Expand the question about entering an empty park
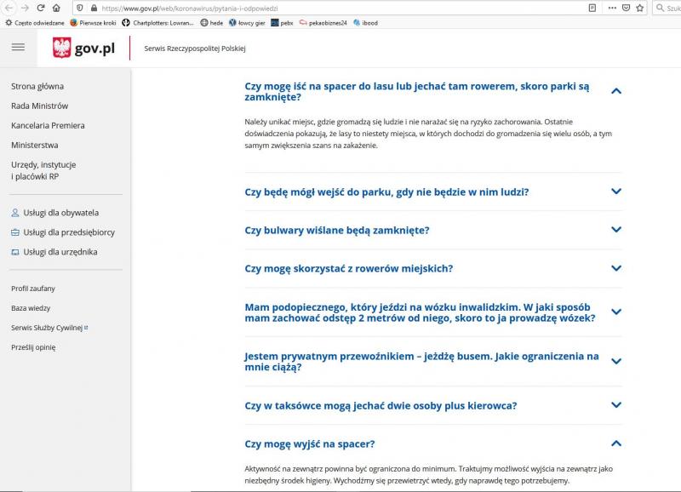Viewport: 681px width, 492px height. 616,192
